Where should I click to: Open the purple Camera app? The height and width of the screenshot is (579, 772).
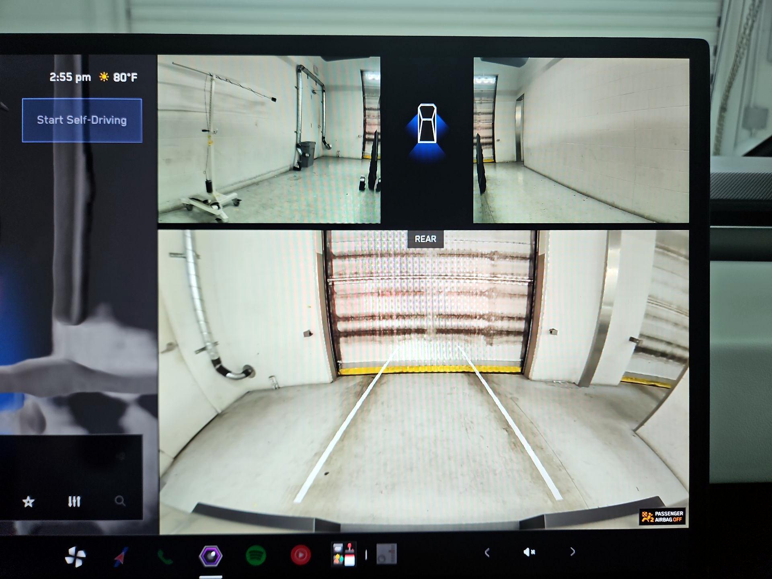[x=211, y=556]
